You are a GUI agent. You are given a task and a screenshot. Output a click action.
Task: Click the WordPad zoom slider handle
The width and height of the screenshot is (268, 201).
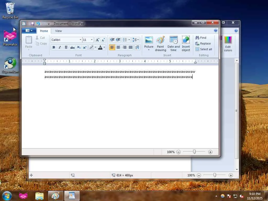pos(194,152)
